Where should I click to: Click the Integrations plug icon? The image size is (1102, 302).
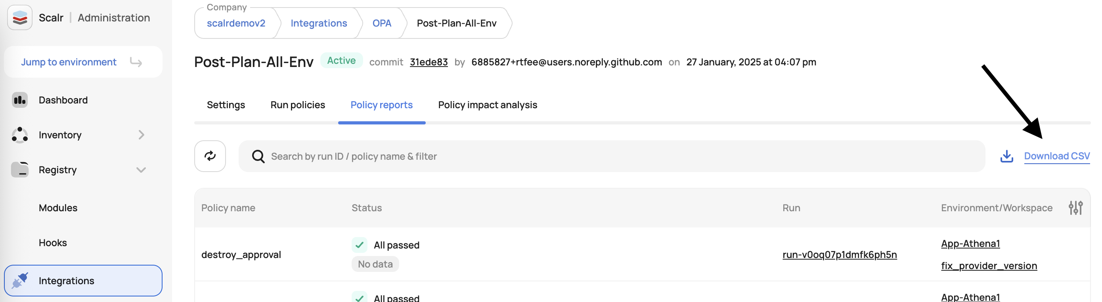pos(20,281)
